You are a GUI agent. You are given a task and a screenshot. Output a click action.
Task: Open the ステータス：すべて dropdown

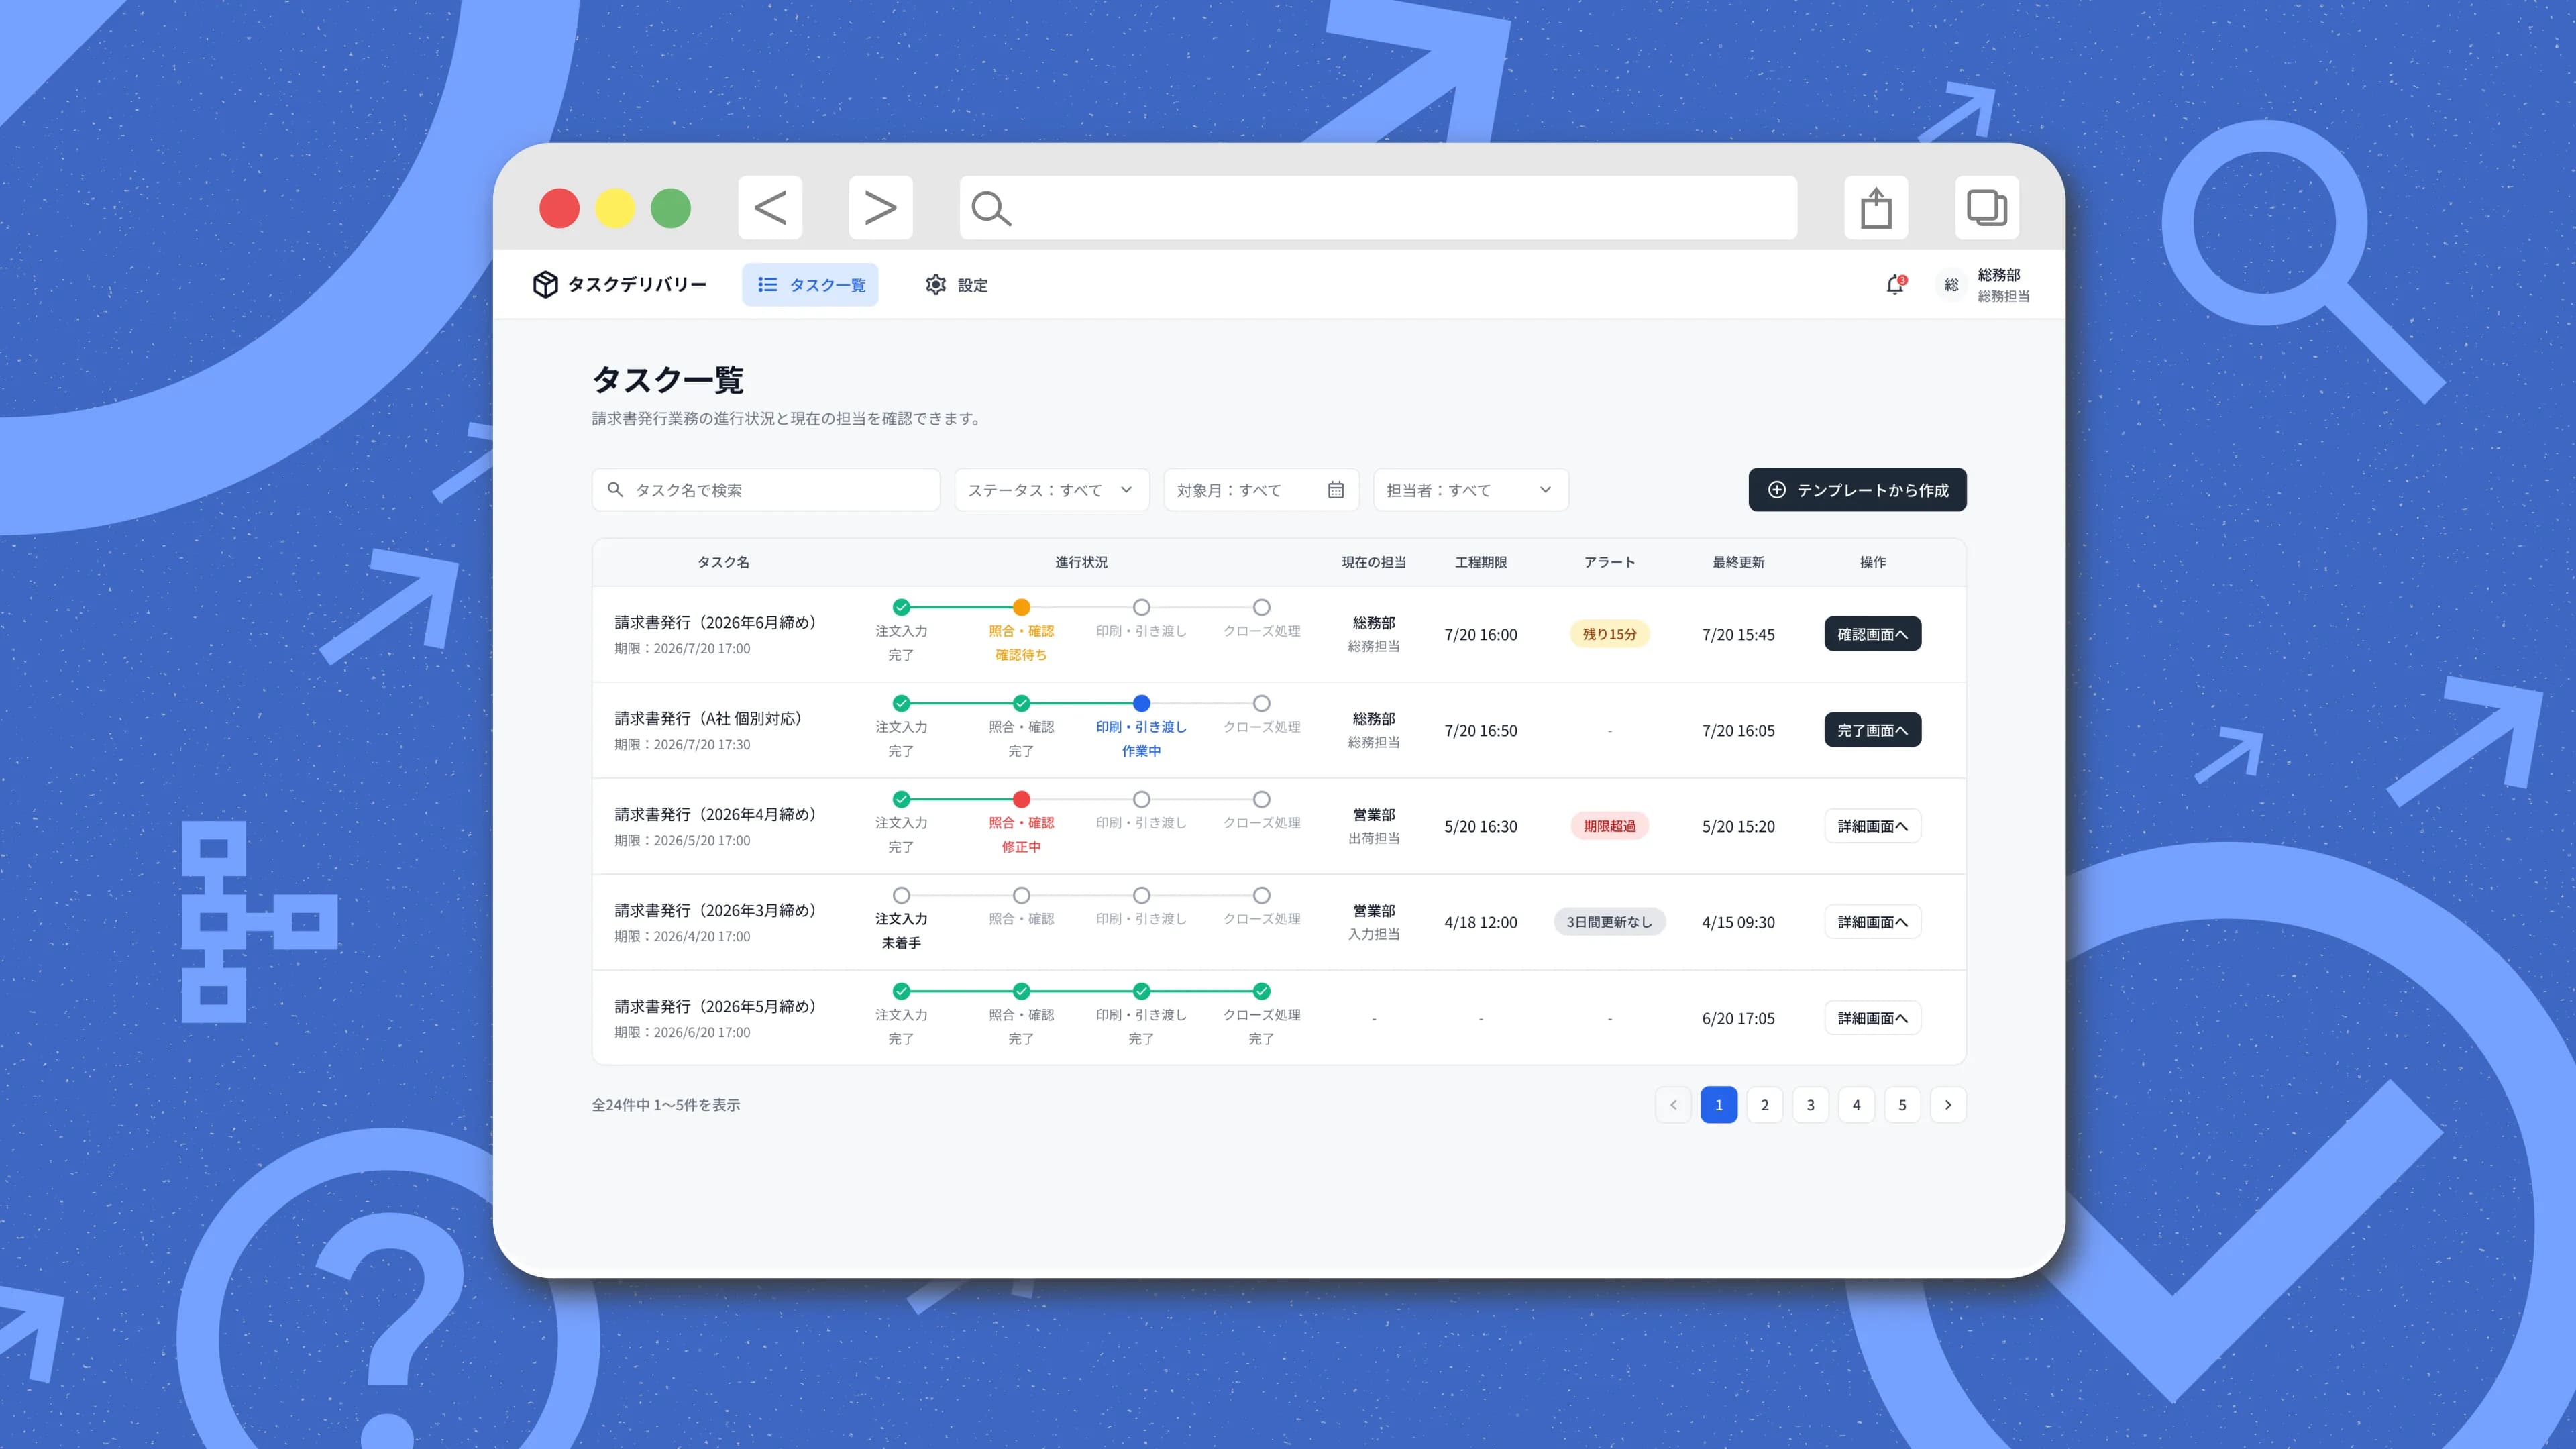[1051, 490]
